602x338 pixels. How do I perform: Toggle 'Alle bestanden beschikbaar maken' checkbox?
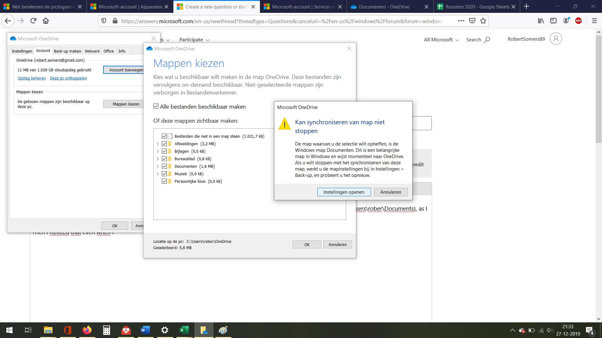[x=156, y=106]
